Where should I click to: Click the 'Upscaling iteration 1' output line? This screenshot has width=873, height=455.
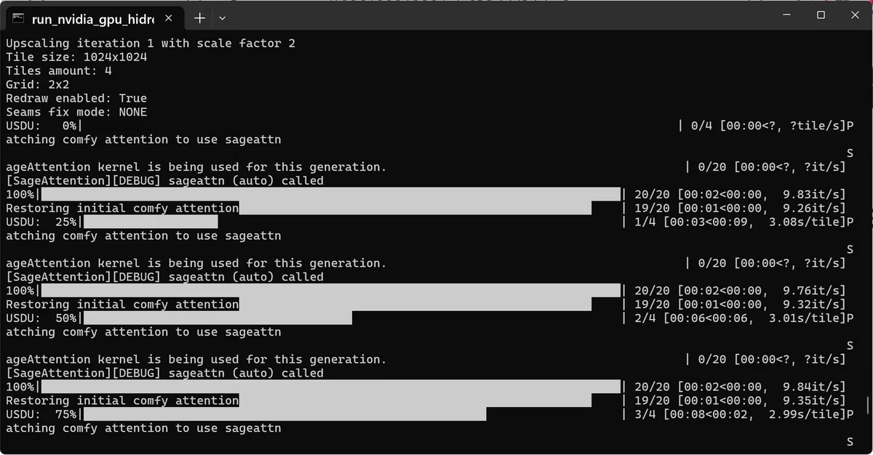coord(151,43)
